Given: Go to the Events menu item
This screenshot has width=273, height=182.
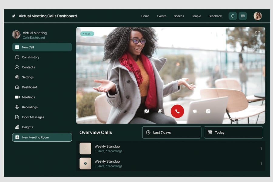Looking at the screenshot, I should point(161,16).
